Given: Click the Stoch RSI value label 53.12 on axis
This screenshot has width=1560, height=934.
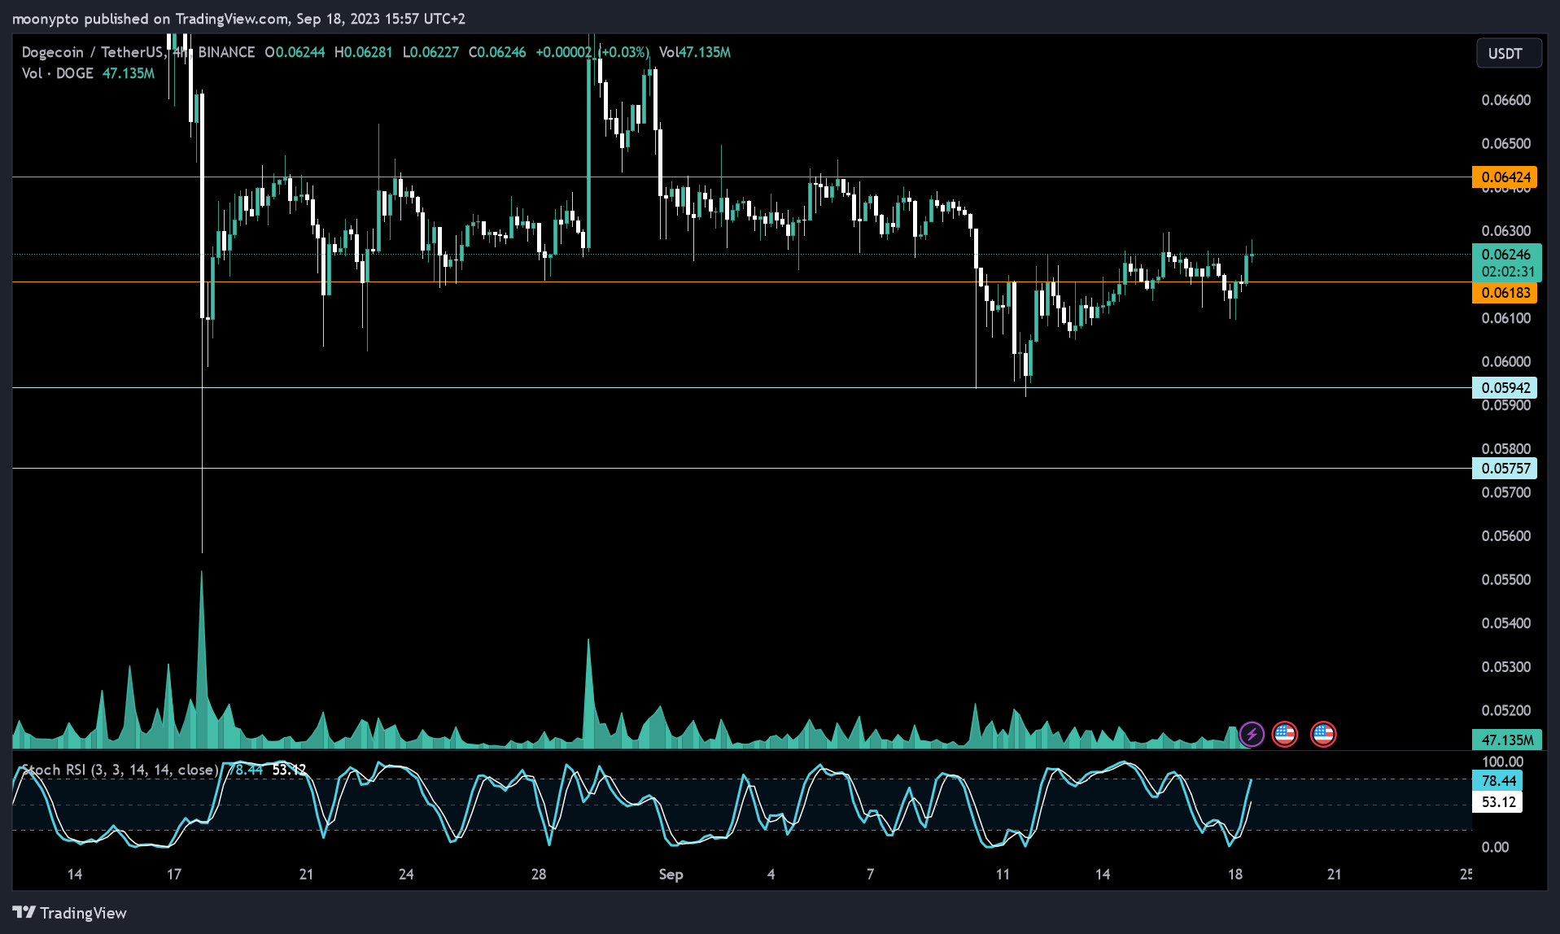Looking at the screenshot, I should point(1497,803).
